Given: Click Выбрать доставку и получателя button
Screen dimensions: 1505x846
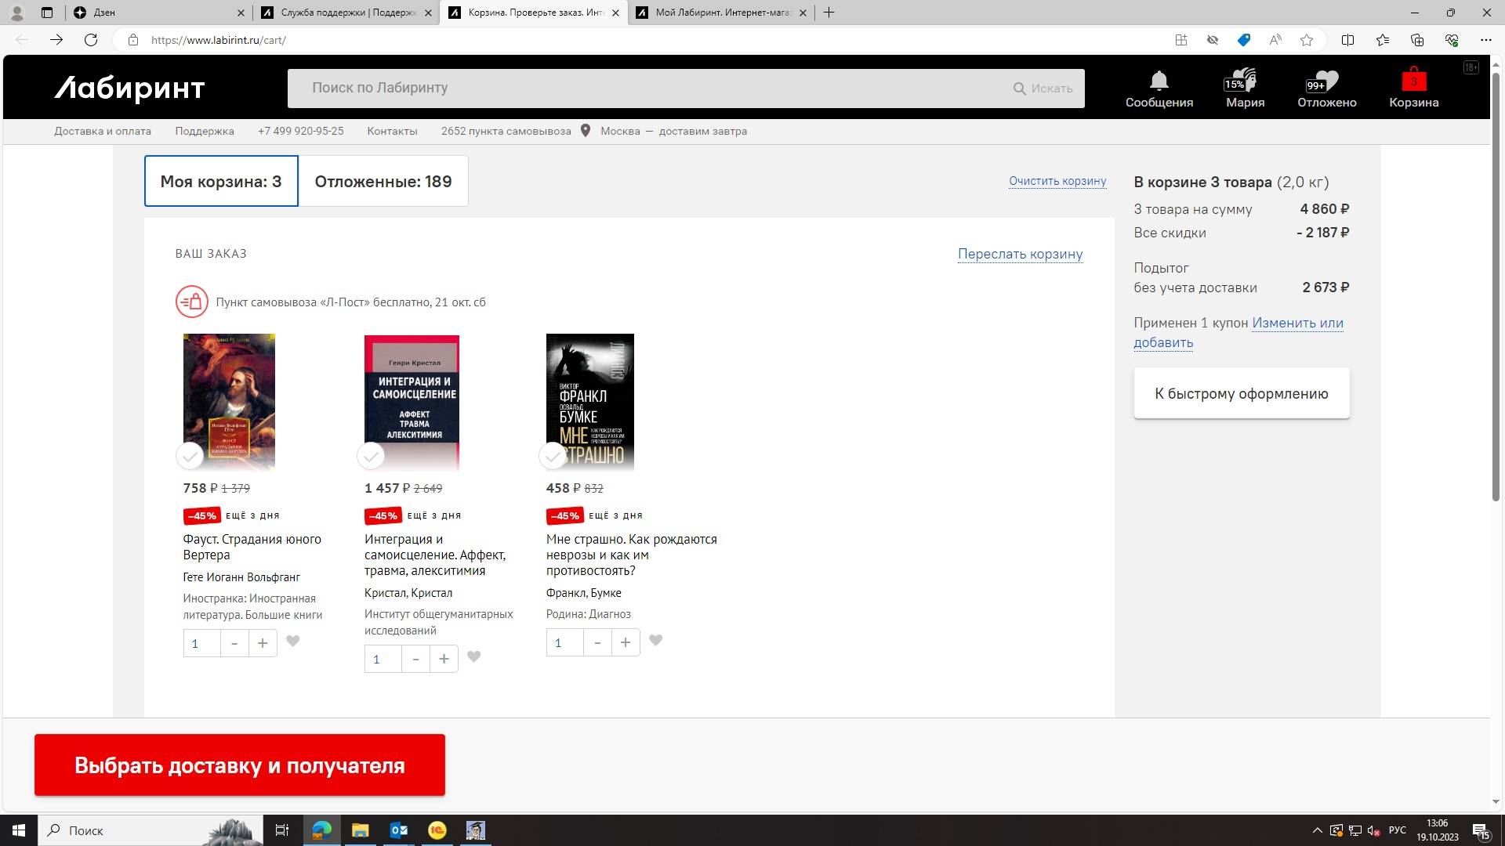Looking at the screenshot, I should coord(240,765).
